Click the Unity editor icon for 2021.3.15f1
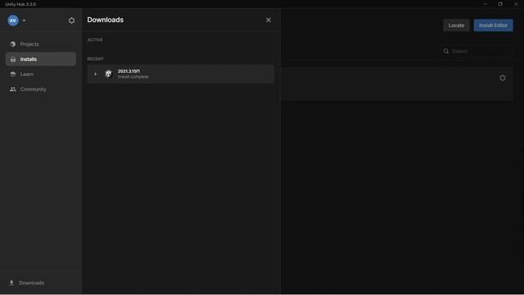Screen dimensions: 524x295 point(108,74)
